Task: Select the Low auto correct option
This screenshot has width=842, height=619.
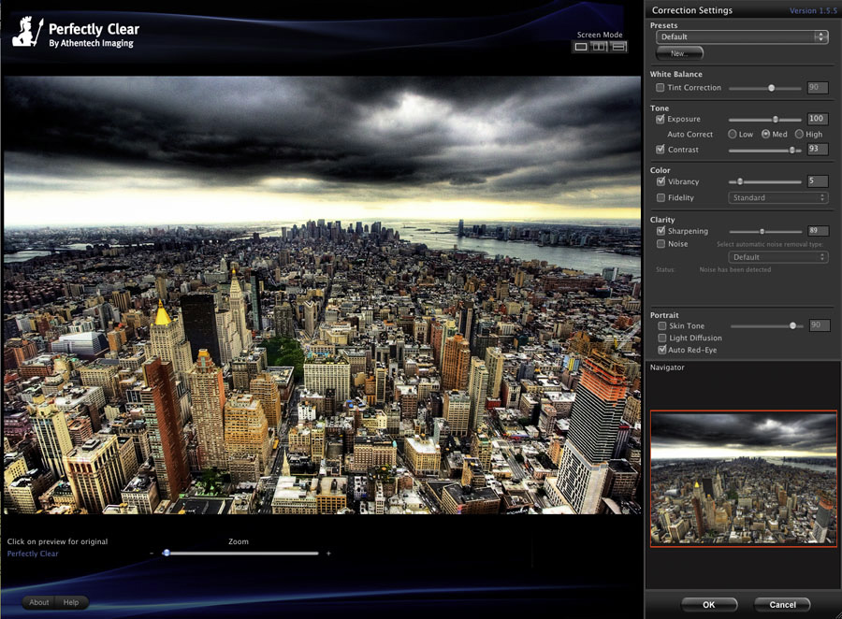Action: coord(732,135)
